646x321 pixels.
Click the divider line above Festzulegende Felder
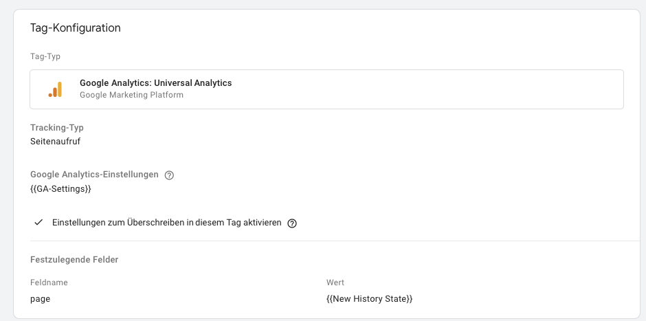click(x=335, y=241)
